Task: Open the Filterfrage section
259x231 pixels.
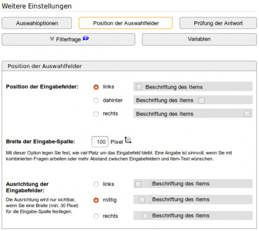Action: pyautogui.click(x=68, y=39)
